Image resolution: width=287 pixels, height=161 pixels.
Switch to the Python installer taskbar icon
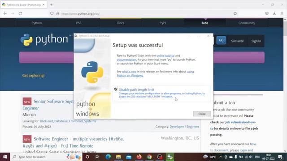pos(170,157)
